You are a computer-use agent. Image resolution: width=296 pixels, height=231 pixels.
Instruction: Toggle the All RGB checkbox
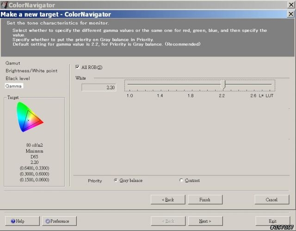pyautogui.click(x=77, y=67)
